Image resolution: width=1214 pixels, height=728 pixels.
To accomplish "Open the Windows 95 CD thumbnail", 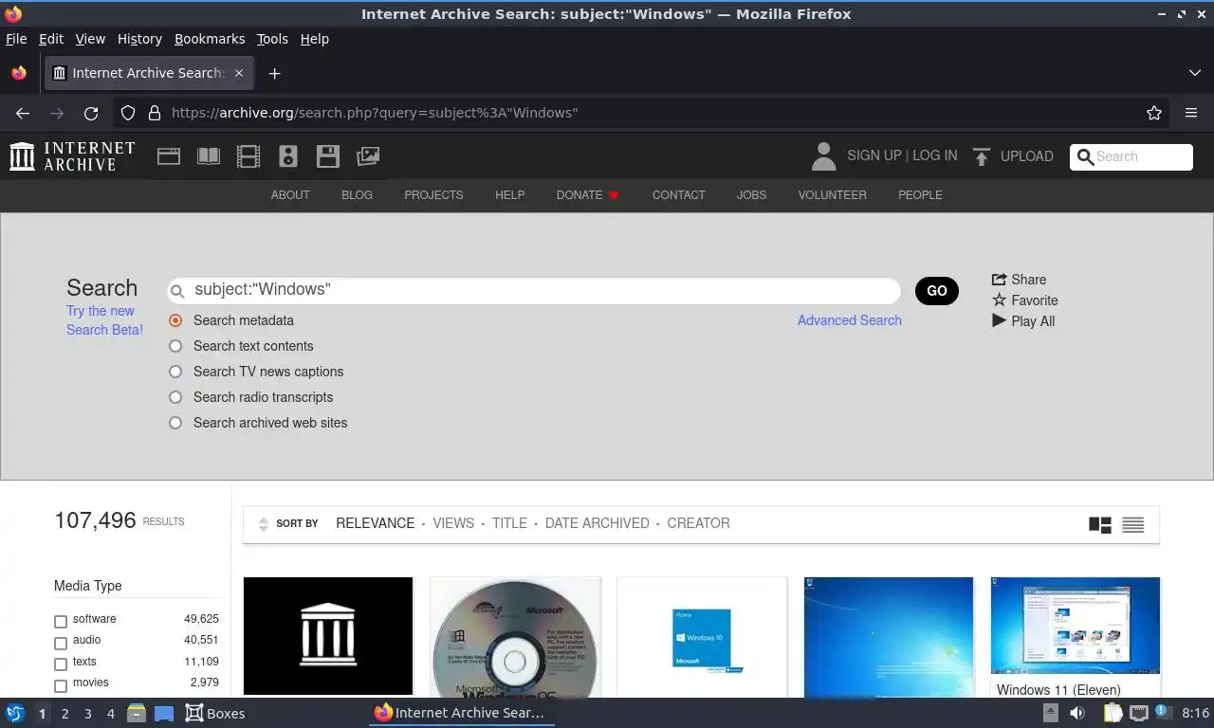I will (515, 637).
